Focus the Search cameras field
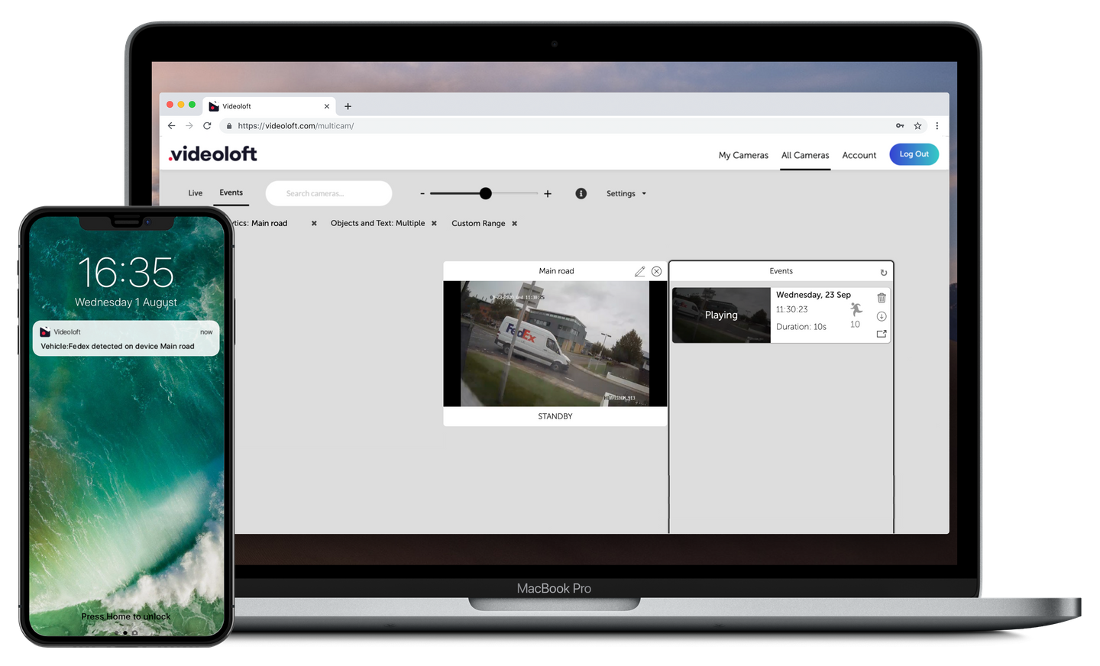Screen dimensions: 1100x666 (328, 193)
